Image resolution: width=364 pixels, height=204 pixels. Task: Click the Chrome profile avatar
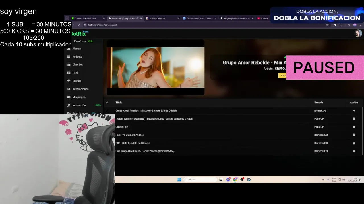[x=355, y=25]
